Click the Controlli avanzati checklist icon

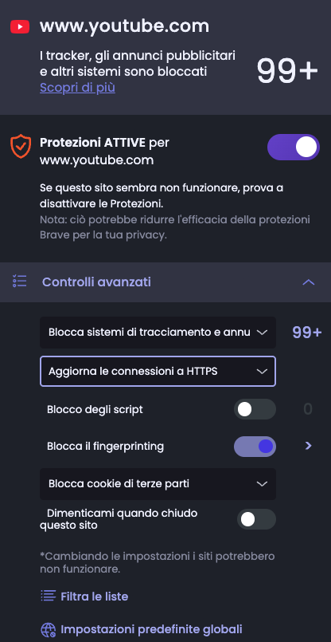[x=20, y=282]
